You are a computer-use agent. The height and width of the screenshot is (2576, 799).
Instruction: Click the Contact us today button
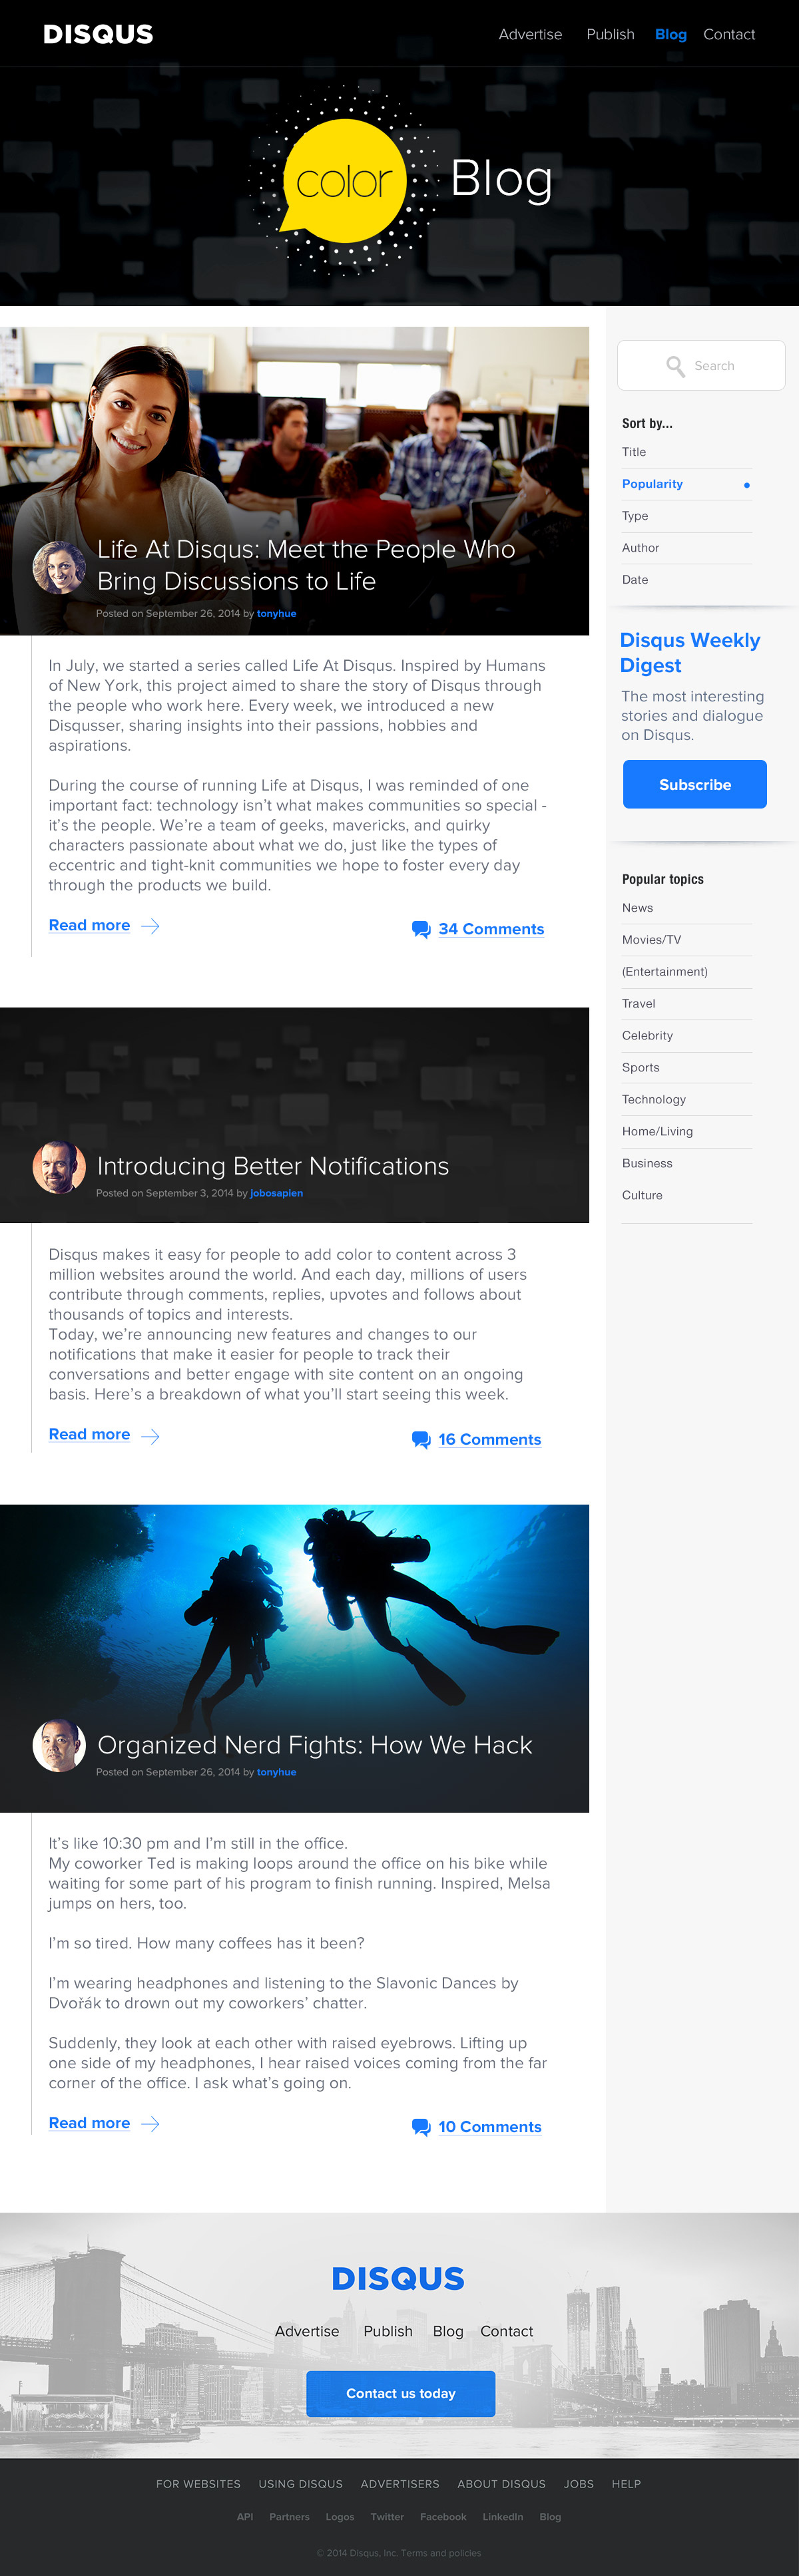[x=401, y=2394]
